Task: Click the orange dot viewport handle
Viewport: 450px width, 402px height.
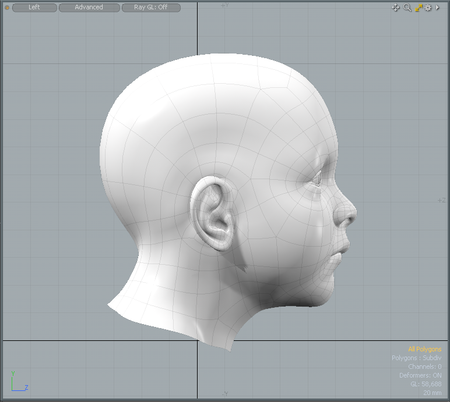Action: [7, 8]
